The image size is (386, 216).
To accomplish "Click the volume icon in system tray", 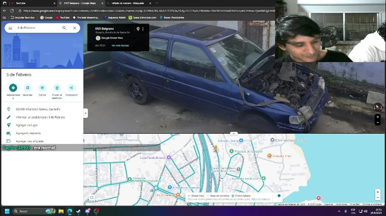I will 366,211.
